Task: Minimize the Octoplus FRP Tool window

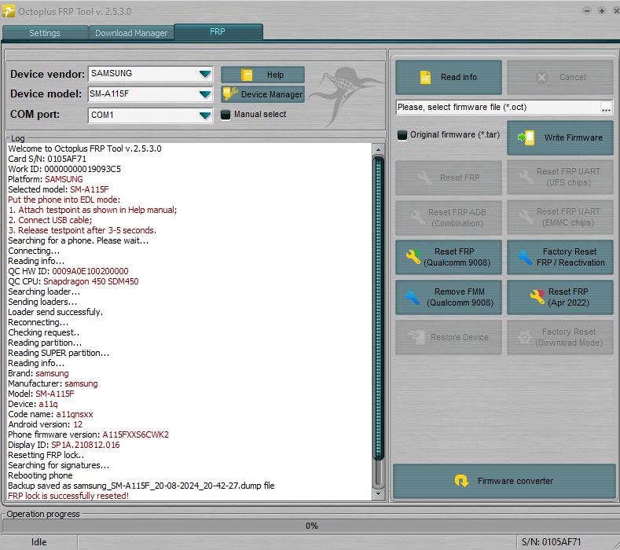Action: pyautogui.click(x=587, y=11)
